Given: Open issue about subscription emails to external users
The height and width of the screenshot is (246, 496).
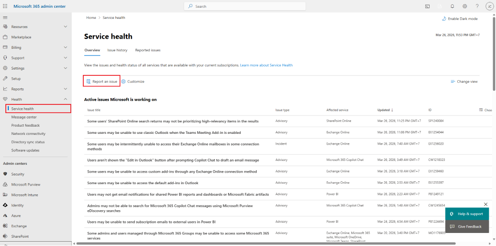Looking at the screenshot, I should pyautogui.click(x=151, y=222).
